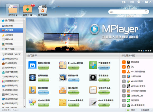Install 傲游云浏览器 with 安装 button
The height and width of the screenshot is (112, 153).
pyautogui.click(x=44, y=68)
